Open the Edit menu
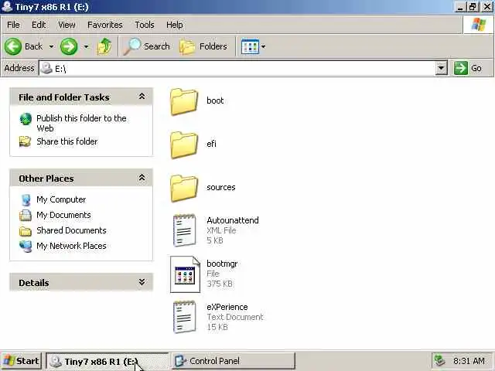Screen dimensions: 495x371 (x=39, y=25)
